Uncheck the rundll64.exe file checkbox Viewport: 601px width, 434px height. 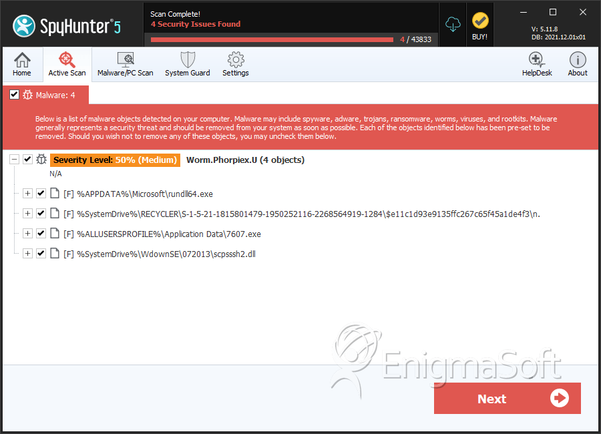[x=41, y=193]
